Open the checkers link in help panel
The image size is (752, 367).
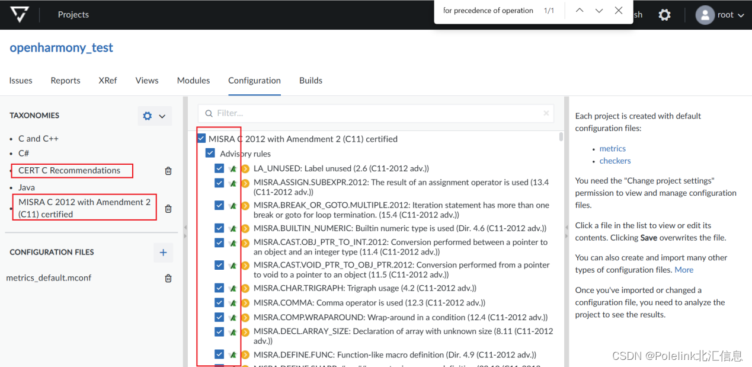point(615,161)
